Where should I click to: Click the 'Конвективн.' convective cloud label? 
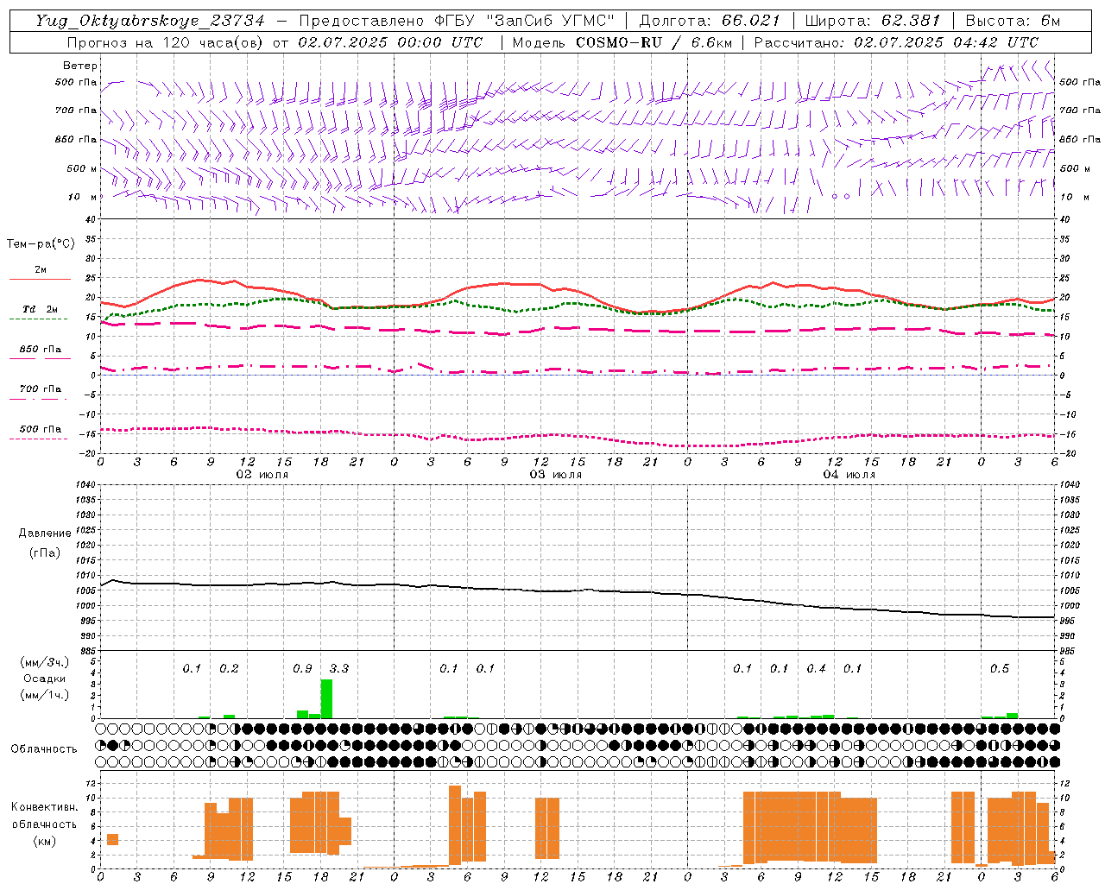[44, 806]
